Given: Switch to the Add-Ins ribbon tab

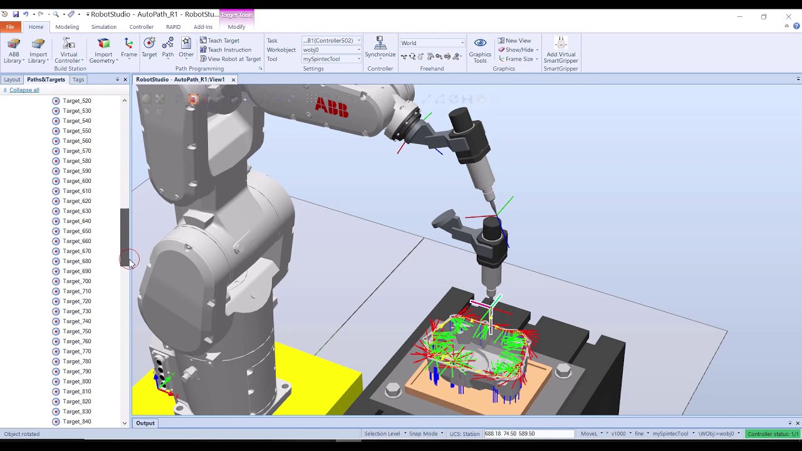Looking at the screenshot, I should (203, 27).
